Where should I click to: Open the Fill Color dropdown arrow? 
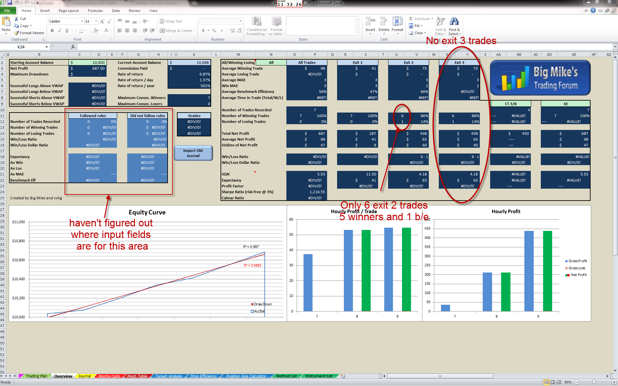[100, 31]
